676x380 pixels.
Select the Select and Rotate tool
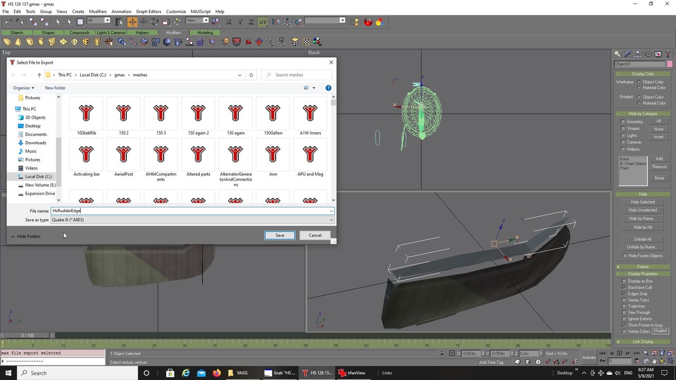pyautogui.click(x=155, y=22)
